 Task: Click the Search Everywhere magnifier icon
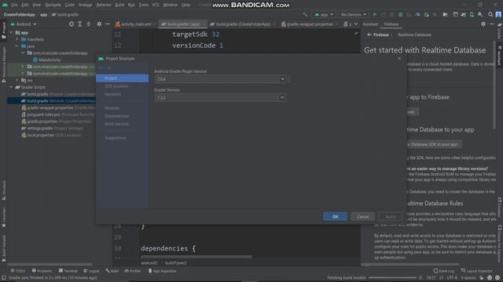(x=490, y=15)
